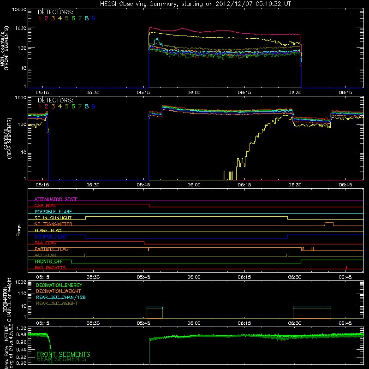Click the DECIMATION_ENERGY legend entry
Image resolution: width=369 pixels, height=369 pixels.
[59, 285]
